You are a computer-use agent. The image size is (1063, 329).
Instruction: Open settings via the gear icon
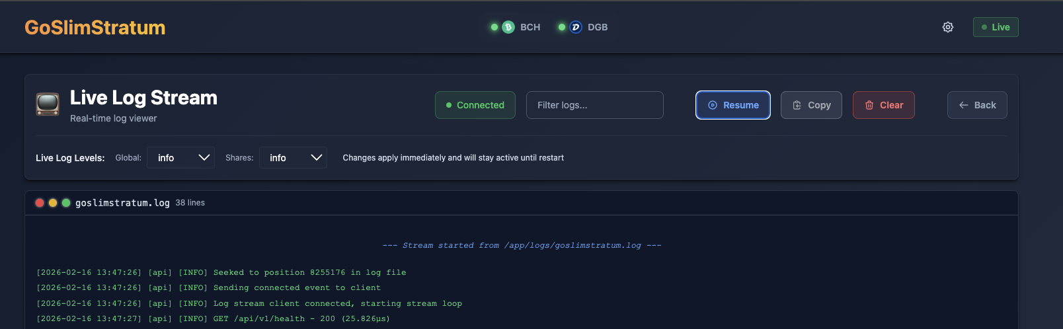click(x=947, y=27)
